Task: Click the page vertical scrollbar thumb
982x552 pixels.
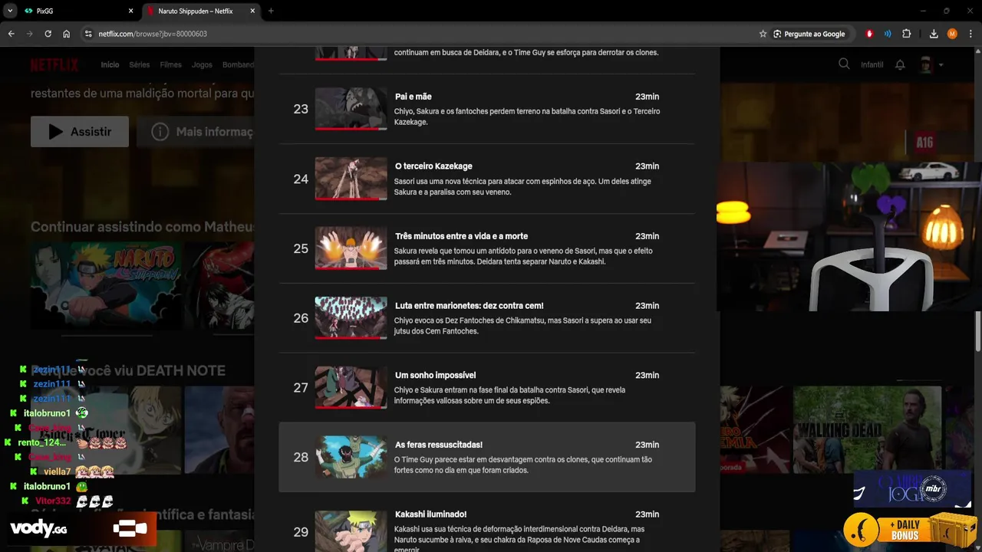Action: 977,332
